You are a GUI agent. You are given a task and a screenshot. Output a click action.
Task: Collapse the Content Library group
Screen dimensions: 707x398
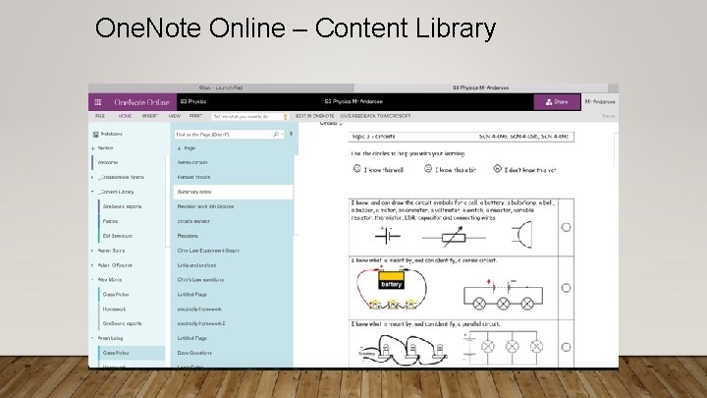tap(92, 192)
